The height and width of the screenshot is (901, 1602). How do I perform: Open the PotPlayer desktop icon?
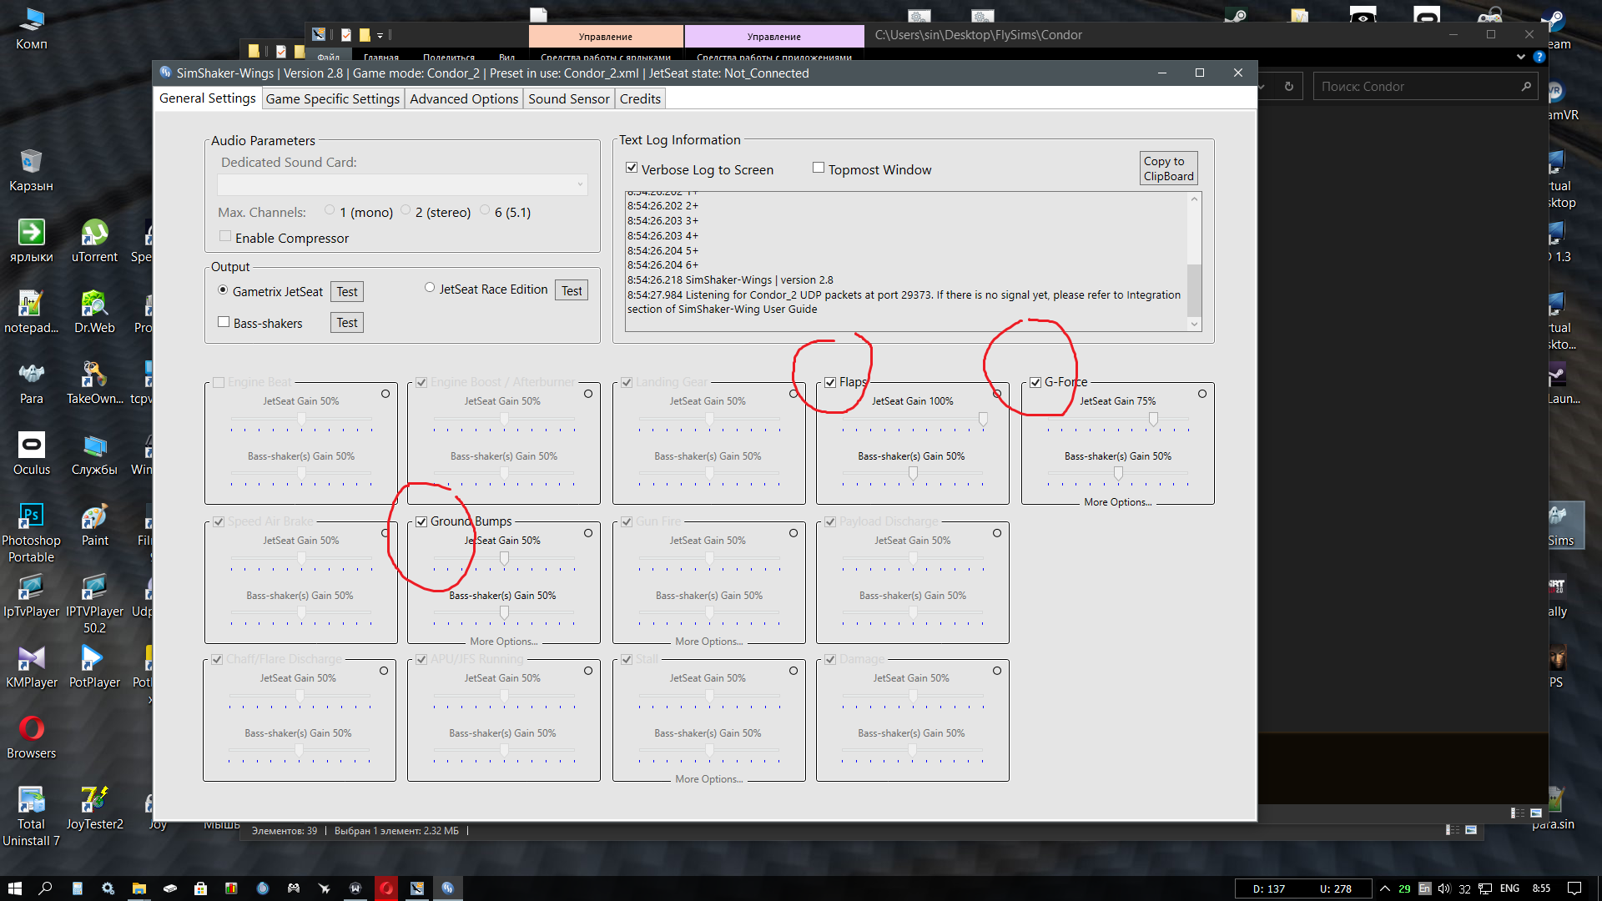(x=94, y=658)
